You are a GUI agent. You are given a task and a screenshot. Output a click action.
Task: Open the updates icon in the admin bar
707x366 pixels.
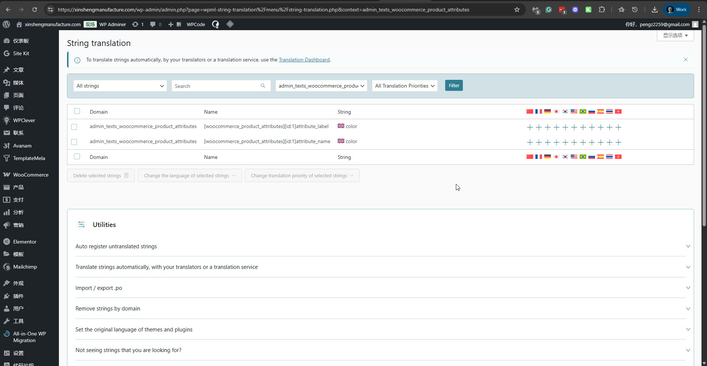point(138,24)
